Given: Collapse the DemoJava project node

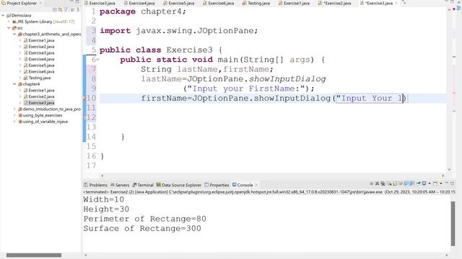Looking at the screenshot, I should (x=3, y=15).
